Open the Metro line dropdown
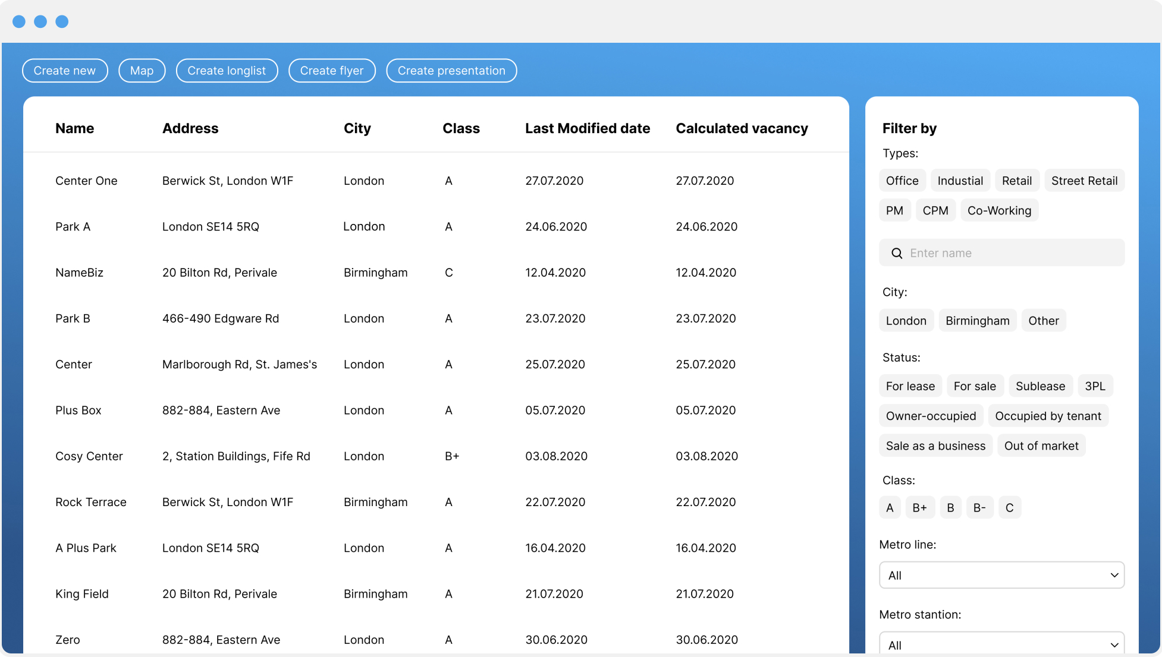 click(1001, 575)
